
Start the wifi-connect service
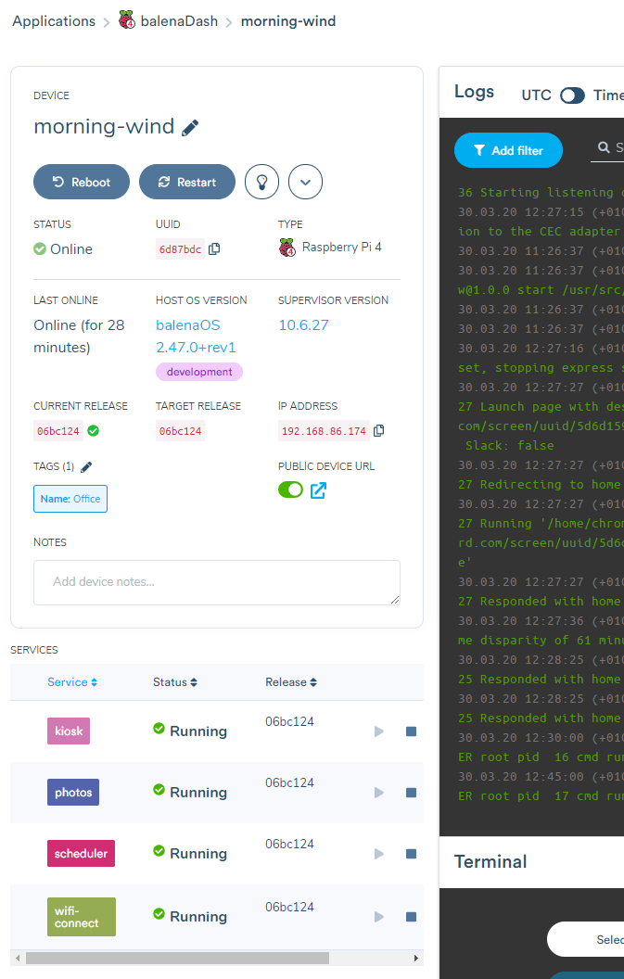pos(378,917)
